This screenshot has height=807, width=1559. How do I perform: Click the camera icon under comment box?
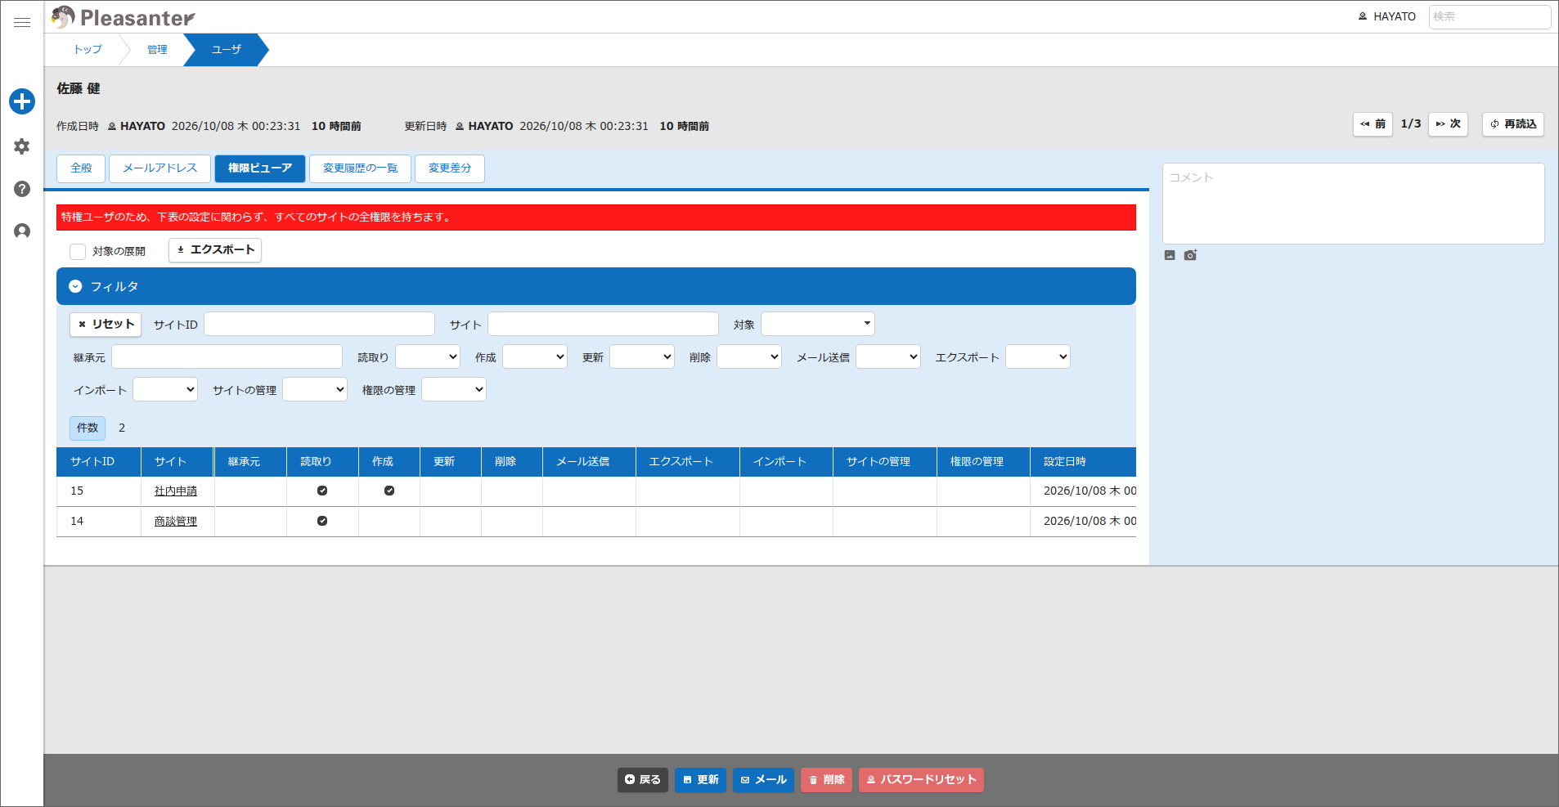1190,255
